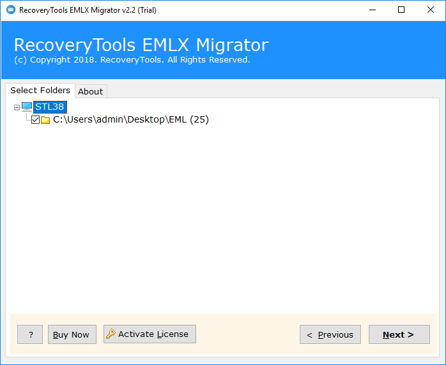The image size is (446, 365).
Task: Click the computer icon beside STL38
Action: (x=27, y=107)
